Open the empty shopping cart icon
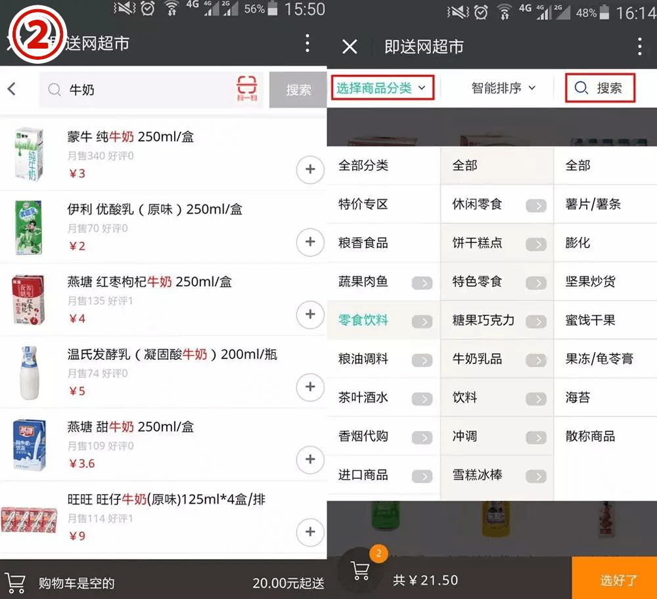The width and height of the screenshot is (657, 599). (16, 583)
